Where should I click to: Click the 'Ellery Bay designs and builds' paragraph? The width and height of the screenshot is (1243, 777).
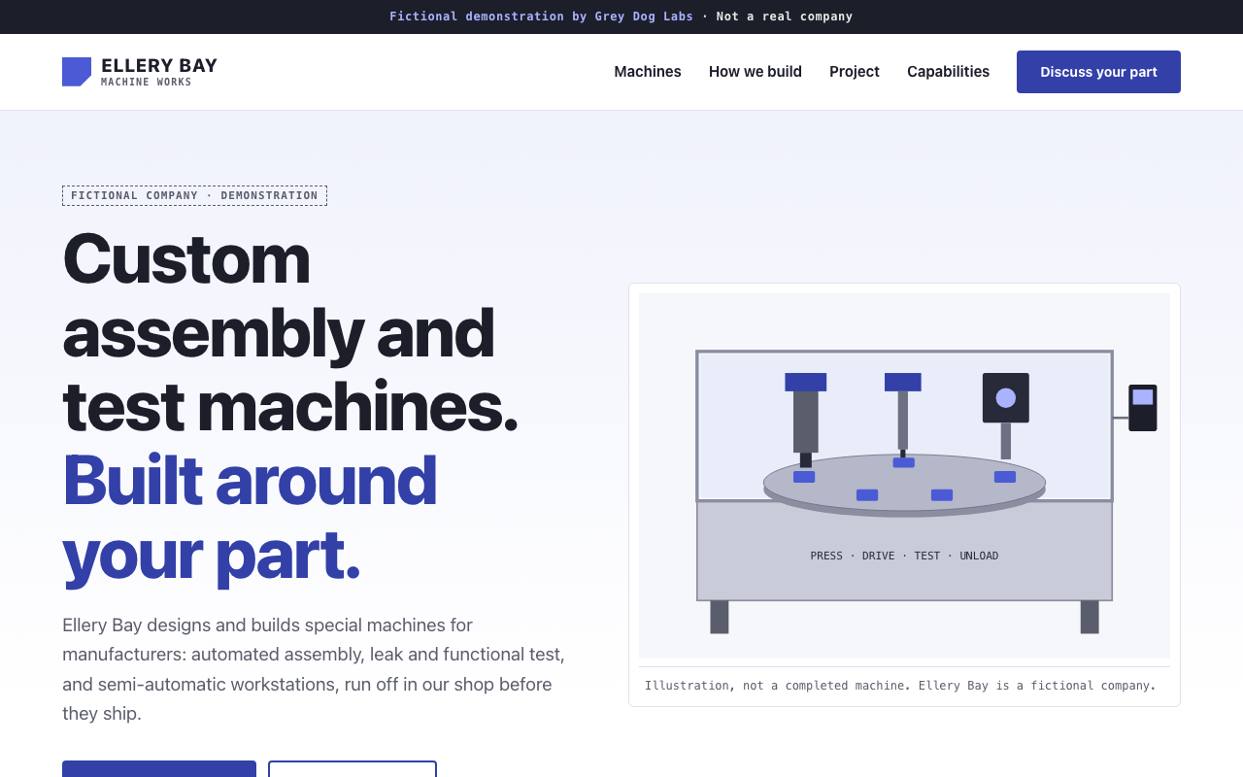tap(314, 669)
